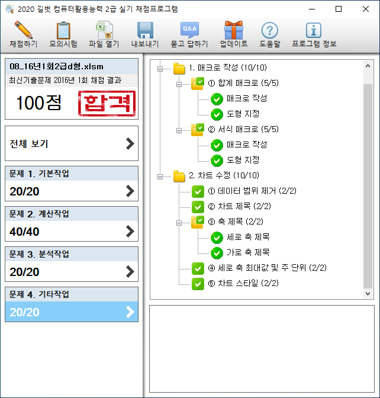
Task: Click the checked folder icon of ② 서식 매크로
Action: 198,130
